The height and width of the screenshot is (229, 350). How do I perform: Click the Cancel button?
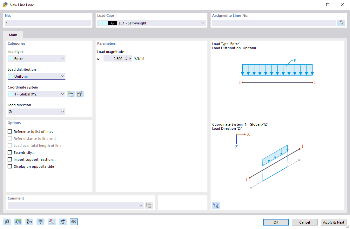[305, 222]
